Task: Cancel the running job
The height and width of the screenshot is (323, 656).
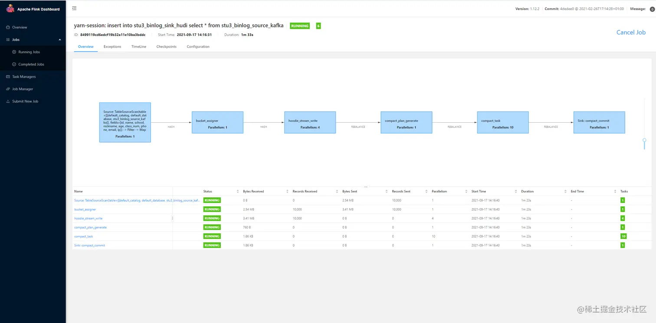Action: (631, 33)
